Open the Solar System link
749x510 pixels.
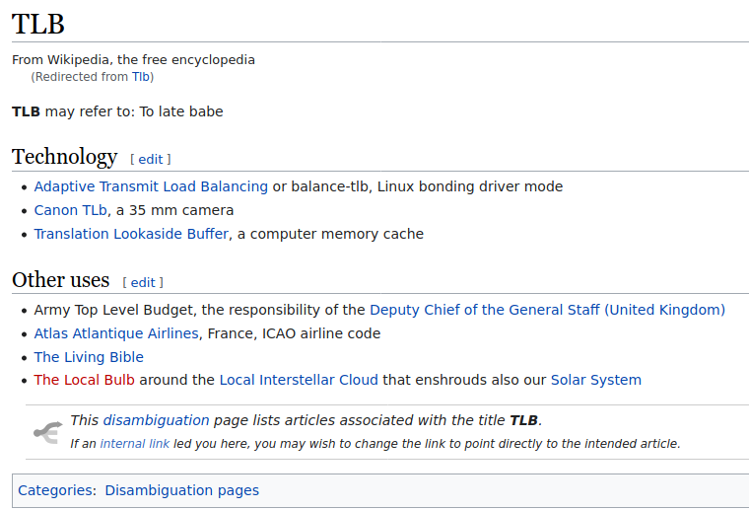(595, 380)
